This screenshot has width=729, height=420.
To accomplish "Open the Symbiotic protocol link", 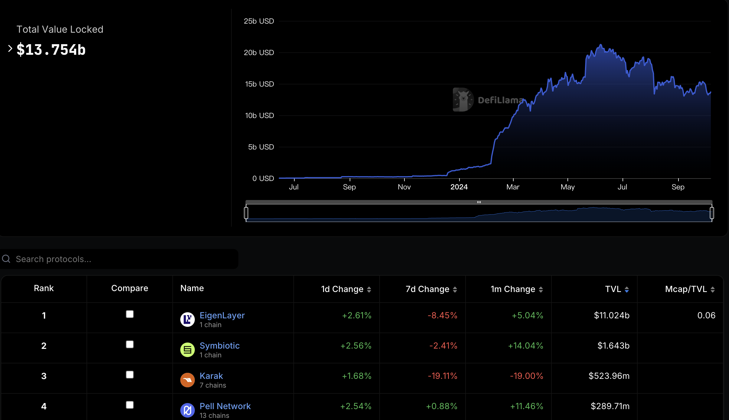I will click(x=220, y=346).
